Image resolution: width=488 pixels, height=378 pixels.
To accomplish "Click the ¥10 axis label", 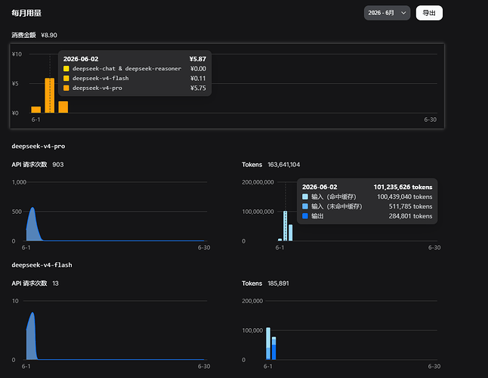I will (17, 54).
